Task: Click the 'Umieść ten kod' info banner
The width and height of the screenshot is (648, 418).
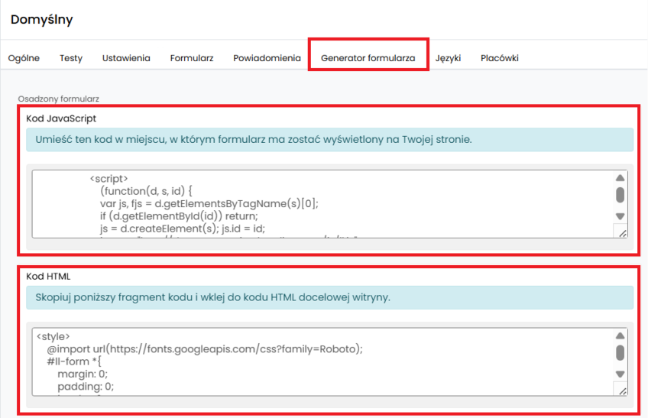Action: pyautogui.click(x=329, y=140)
